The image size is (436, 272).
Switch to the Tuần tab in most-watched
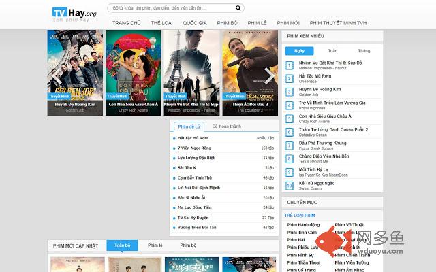[x=332, y=50]
